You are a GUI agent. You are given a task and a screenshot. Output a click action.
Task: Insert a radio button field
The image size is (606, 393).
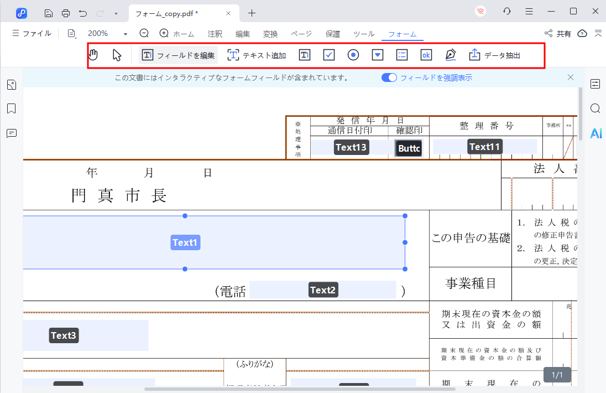(353, 54)
